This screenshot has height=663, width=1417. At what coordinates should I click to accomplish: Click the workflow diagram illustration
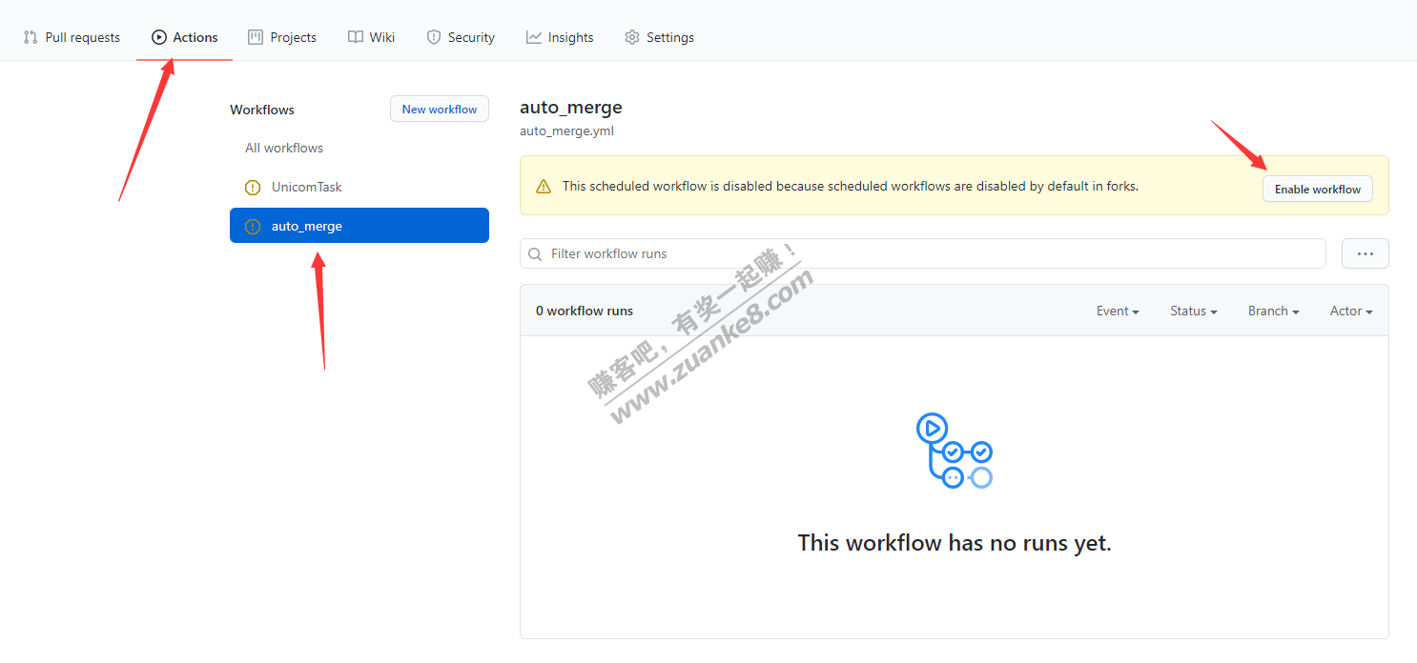[955, 451]
